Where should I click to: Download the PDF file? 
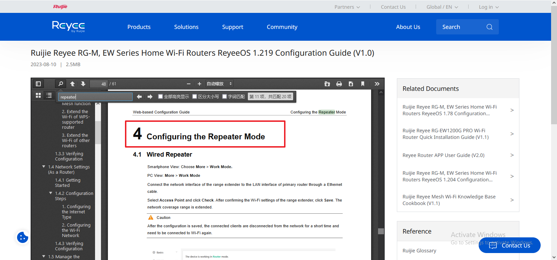point(351,84)
